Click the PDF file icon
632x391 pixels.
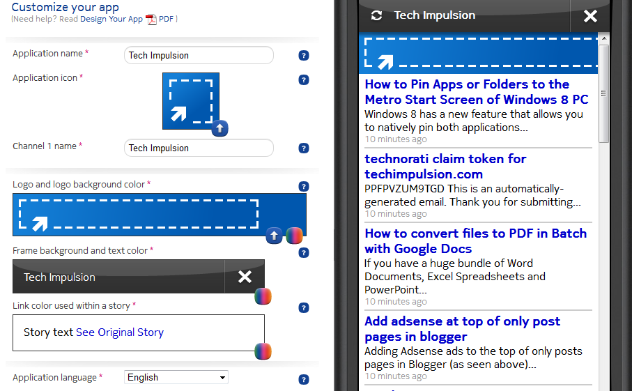point(151,20)
